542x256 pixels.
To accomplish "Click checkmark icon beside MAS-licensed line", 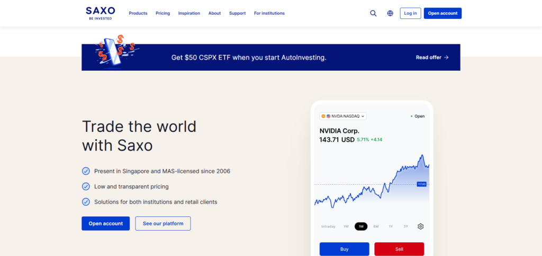I will click(86, 171).
